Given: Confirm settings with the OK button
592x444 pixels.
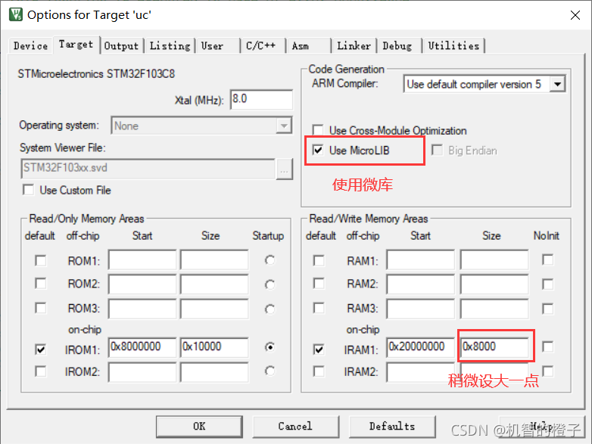Looking at the screenshot, I should pyautogui.click(x=199, y=427).
